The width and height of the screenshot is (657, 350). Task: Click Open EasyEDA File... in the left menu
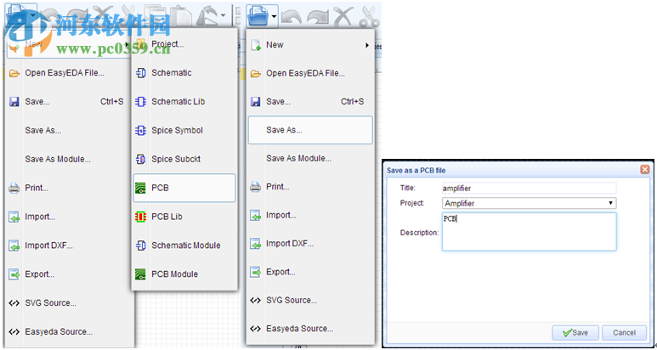pos(69,73)
